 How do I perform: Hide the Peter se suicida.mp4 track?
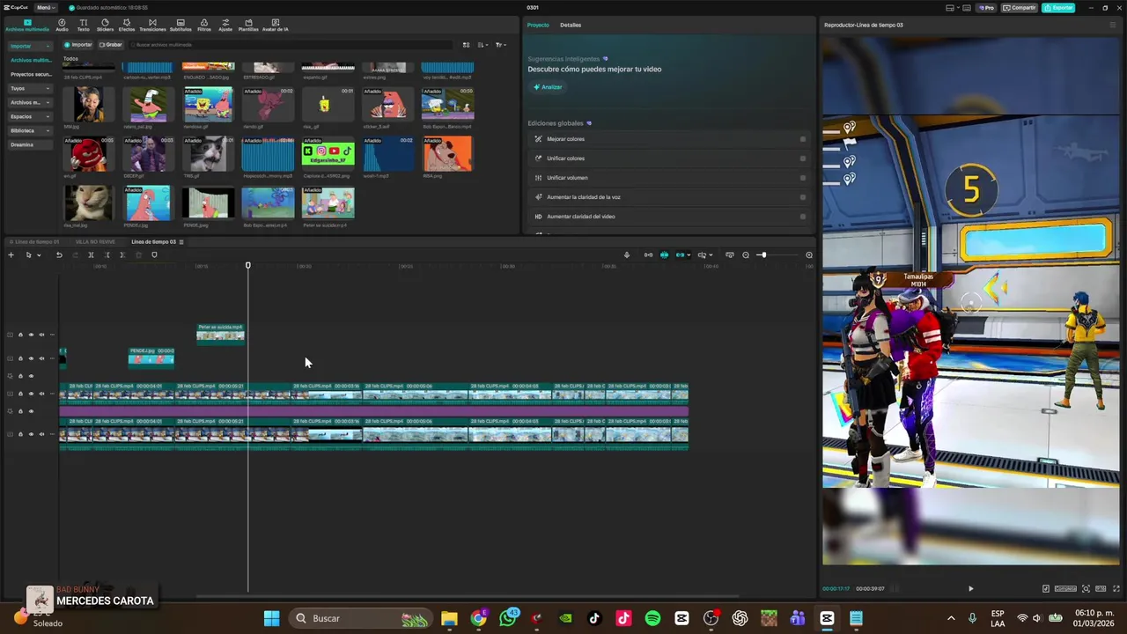point(31,335)
